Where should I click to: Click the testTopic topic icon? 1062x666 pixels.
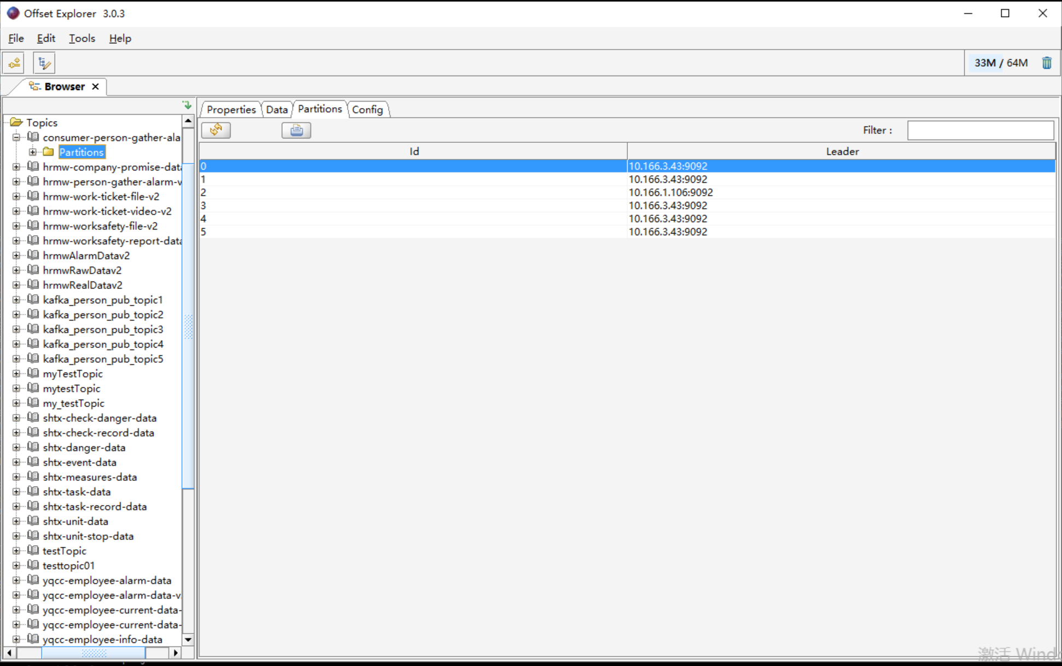click(x=33, y=551)
